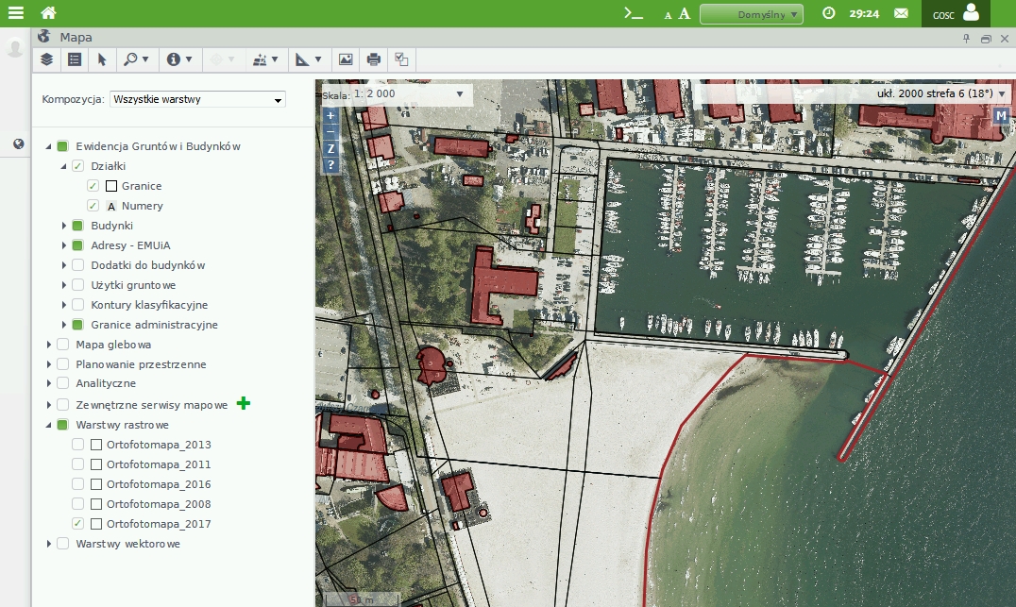The image size is (1016, 607).
Task: Select the arrow pointer tool
Action: 102,59
